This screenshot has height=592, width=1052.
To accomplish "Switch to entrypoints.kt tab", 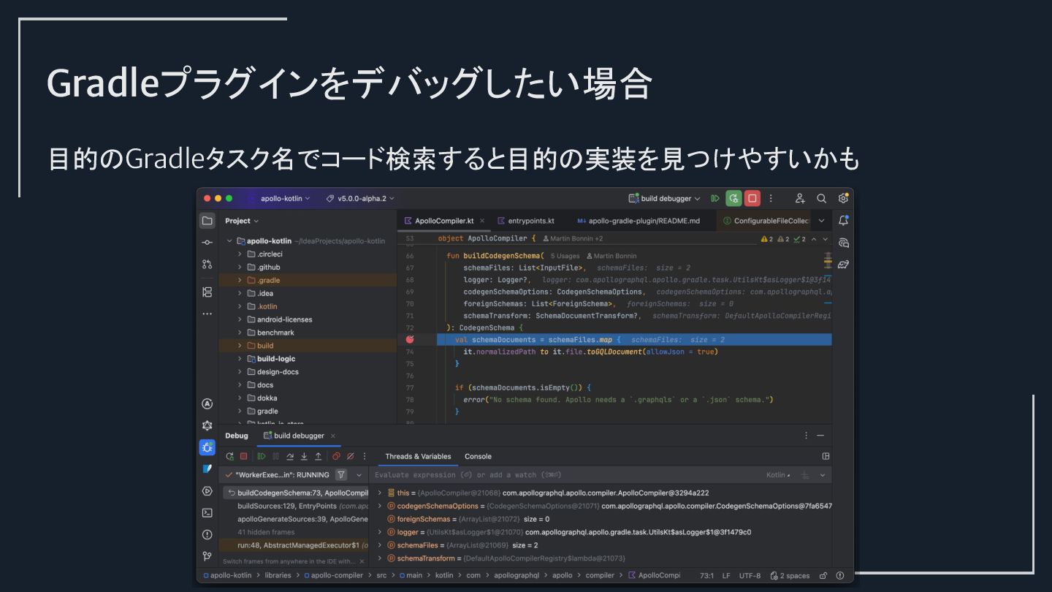I will point(525,221).
